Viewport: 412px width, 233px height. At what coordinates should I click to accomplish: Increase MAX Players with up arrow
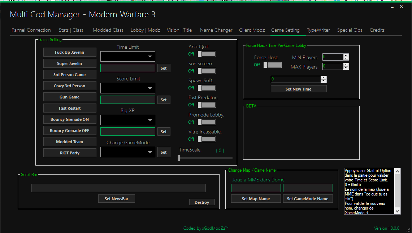pyautogui.click(x=346, y=65)
